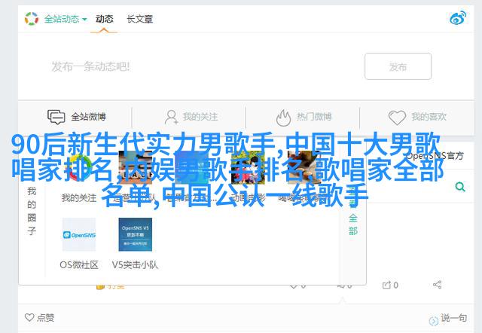482x333 pixels.
Task: Open 我的关注 person icon tab
Action: tap(172, 117)
